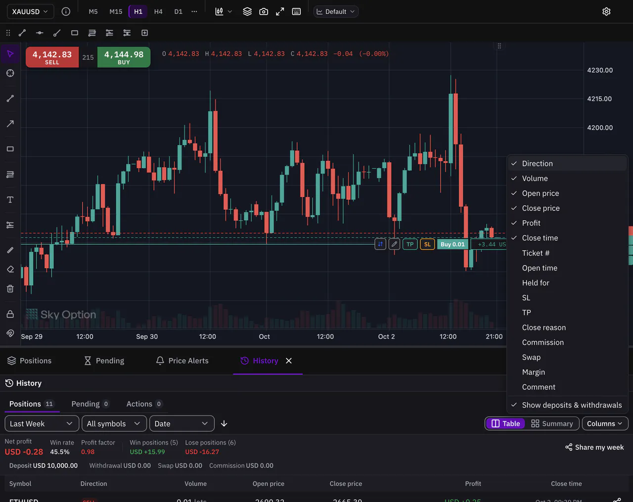This screenshot has width=633, height=502.
Task: Click the green BUY price button
Action: 124,57
